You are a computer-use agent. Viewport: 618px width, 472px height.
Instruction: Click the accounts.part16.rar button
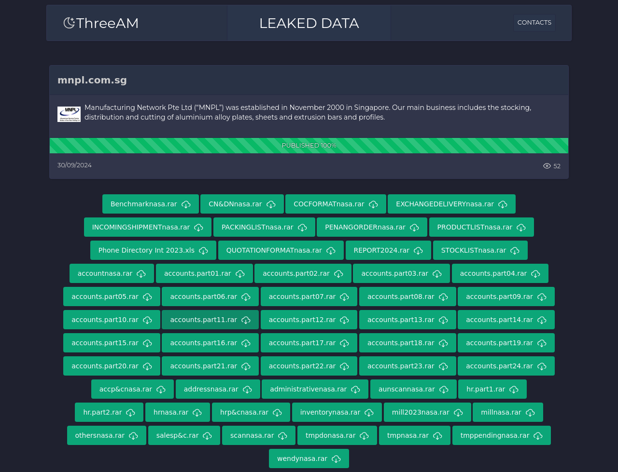pos(210,343)
